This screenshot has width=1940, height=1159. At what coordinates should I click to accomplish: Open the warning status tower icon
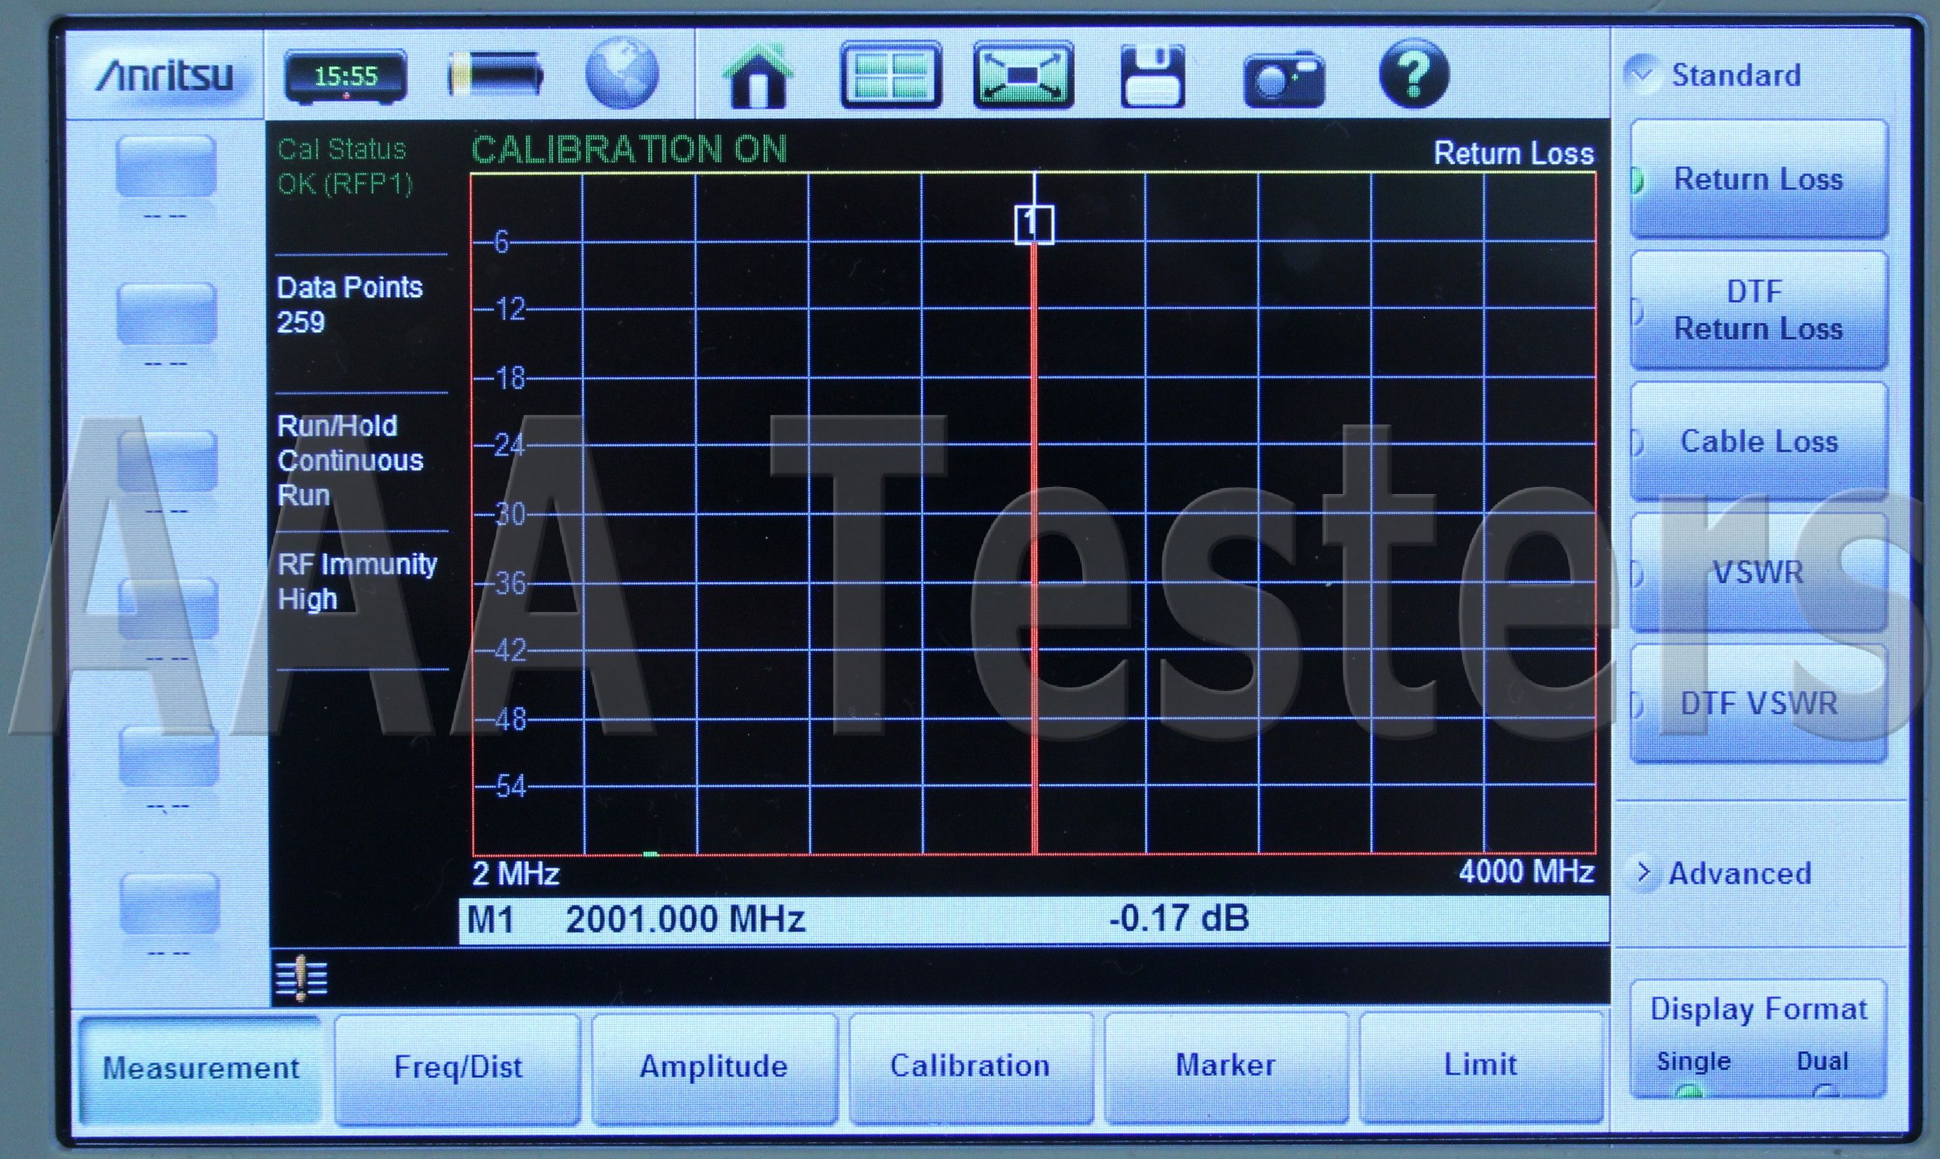coord(301,979)
